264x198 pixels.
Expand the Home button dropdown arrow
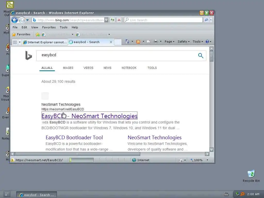pos(132,42)
